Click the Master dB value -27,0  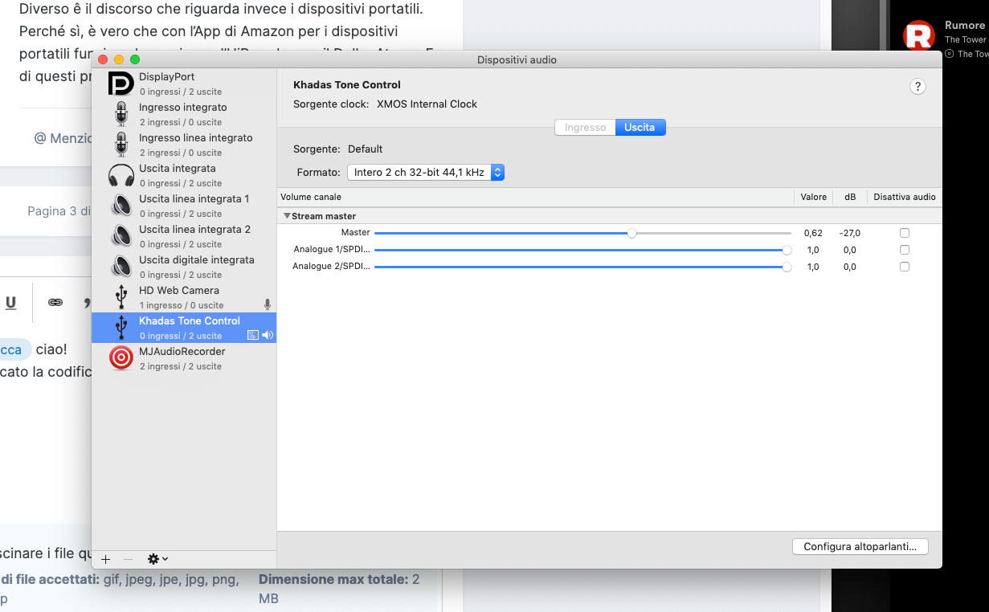click(x=850, y=233)
